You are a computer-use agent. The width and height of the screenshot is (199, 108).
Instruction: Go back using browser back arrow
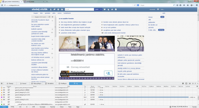pos(2,5)
